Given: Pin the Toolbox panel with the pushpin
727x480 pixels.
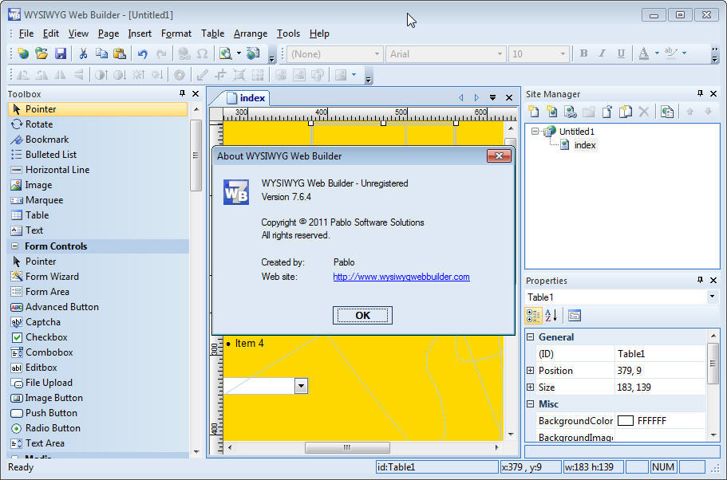Looking at the screenshot, I should point(183,93).
